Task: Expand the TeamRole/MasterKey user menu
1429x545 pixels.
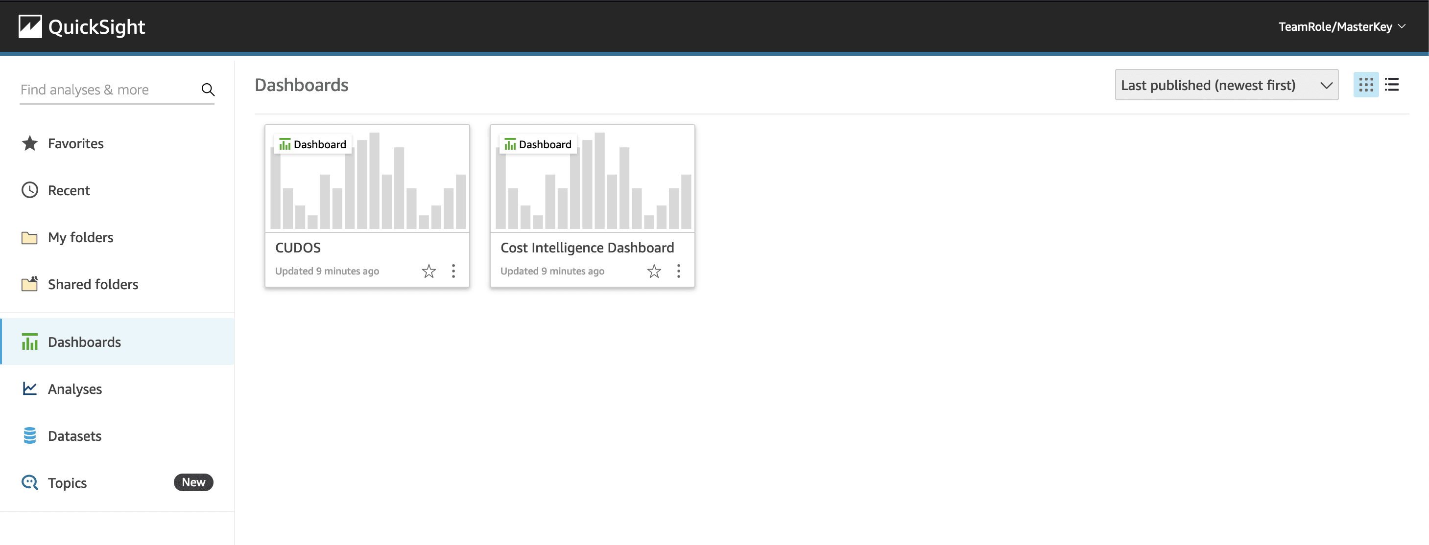Action: tap(1342, 26)
